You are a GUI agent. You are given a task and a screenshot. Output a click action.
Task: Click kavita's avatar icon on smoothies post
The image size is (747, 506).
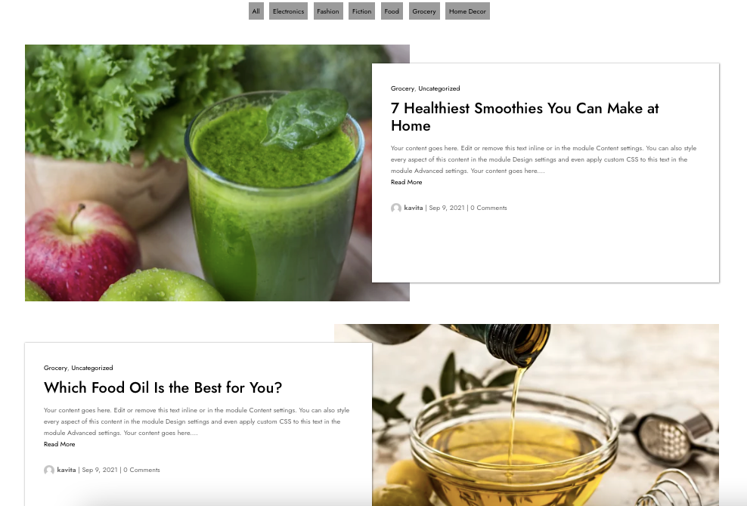point(396,208)
